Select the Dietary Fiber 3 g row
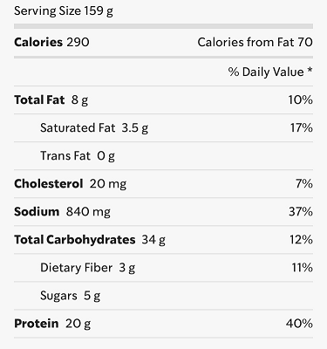Image resolution: width=327 pixels, height=349 pixels. (163, 267)
